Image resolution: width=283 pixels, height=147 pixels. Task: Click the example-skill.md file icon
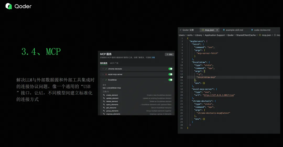coord(224,30)
